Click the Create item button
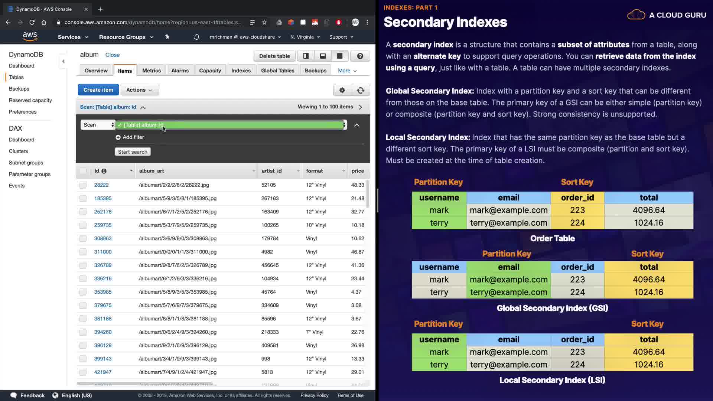 (98, 90)
